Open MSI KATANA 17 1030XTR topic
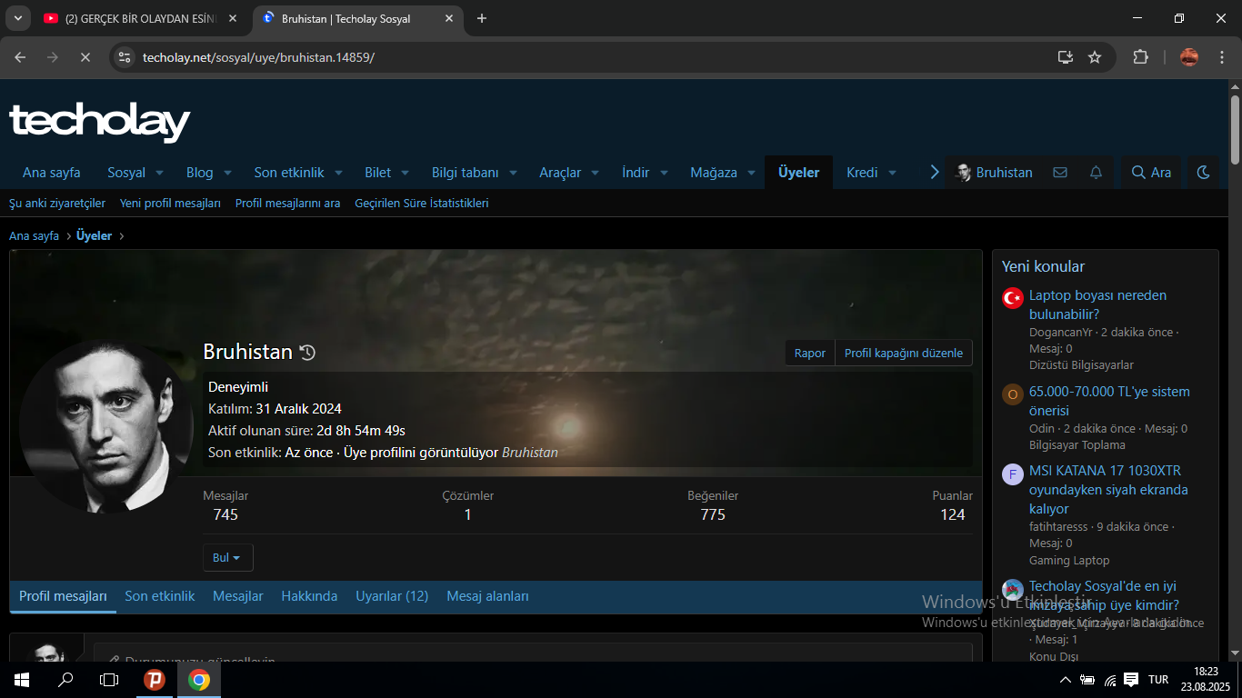Image resolution: width=1242 pixels, height=698 pixels. tap(1108, 489)
